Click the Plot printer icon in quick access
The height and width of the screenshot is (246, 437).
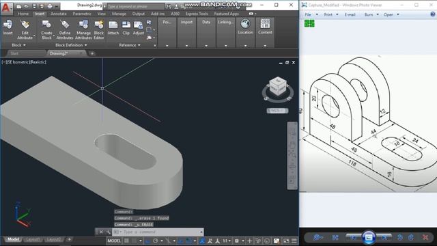[50, 6]
